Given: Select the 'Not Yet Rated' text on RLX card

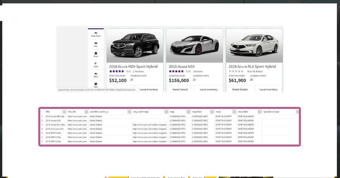Looking at the screenshot, I should (x=255, y=71).
